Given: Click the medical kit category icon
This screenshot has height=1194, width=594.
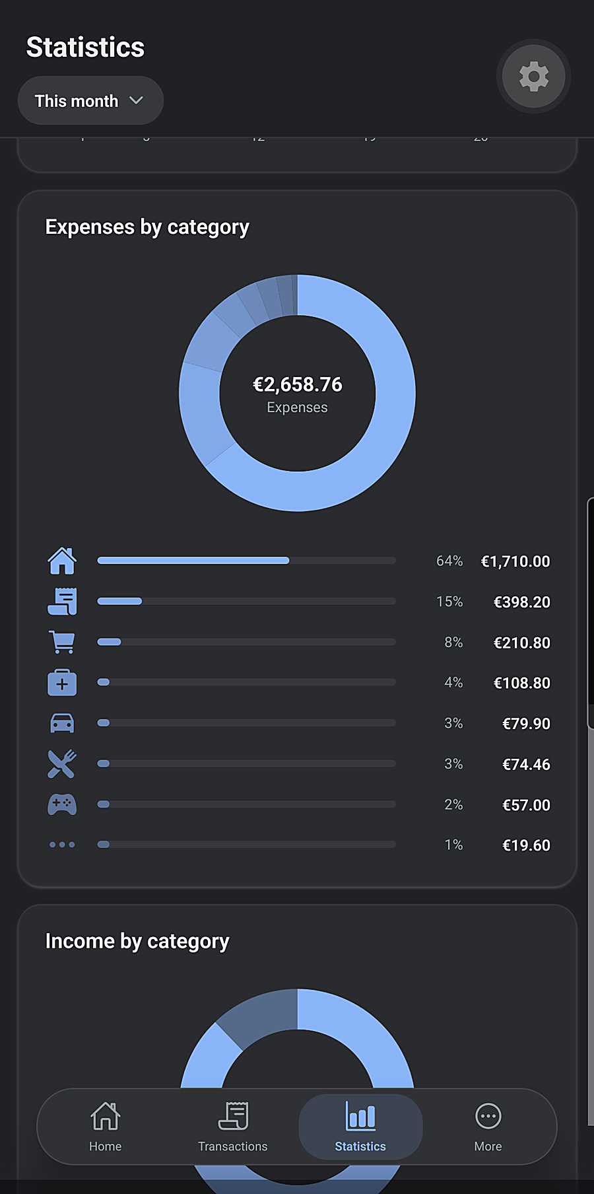Looking at the screenshot, I should tap(62, 682).
